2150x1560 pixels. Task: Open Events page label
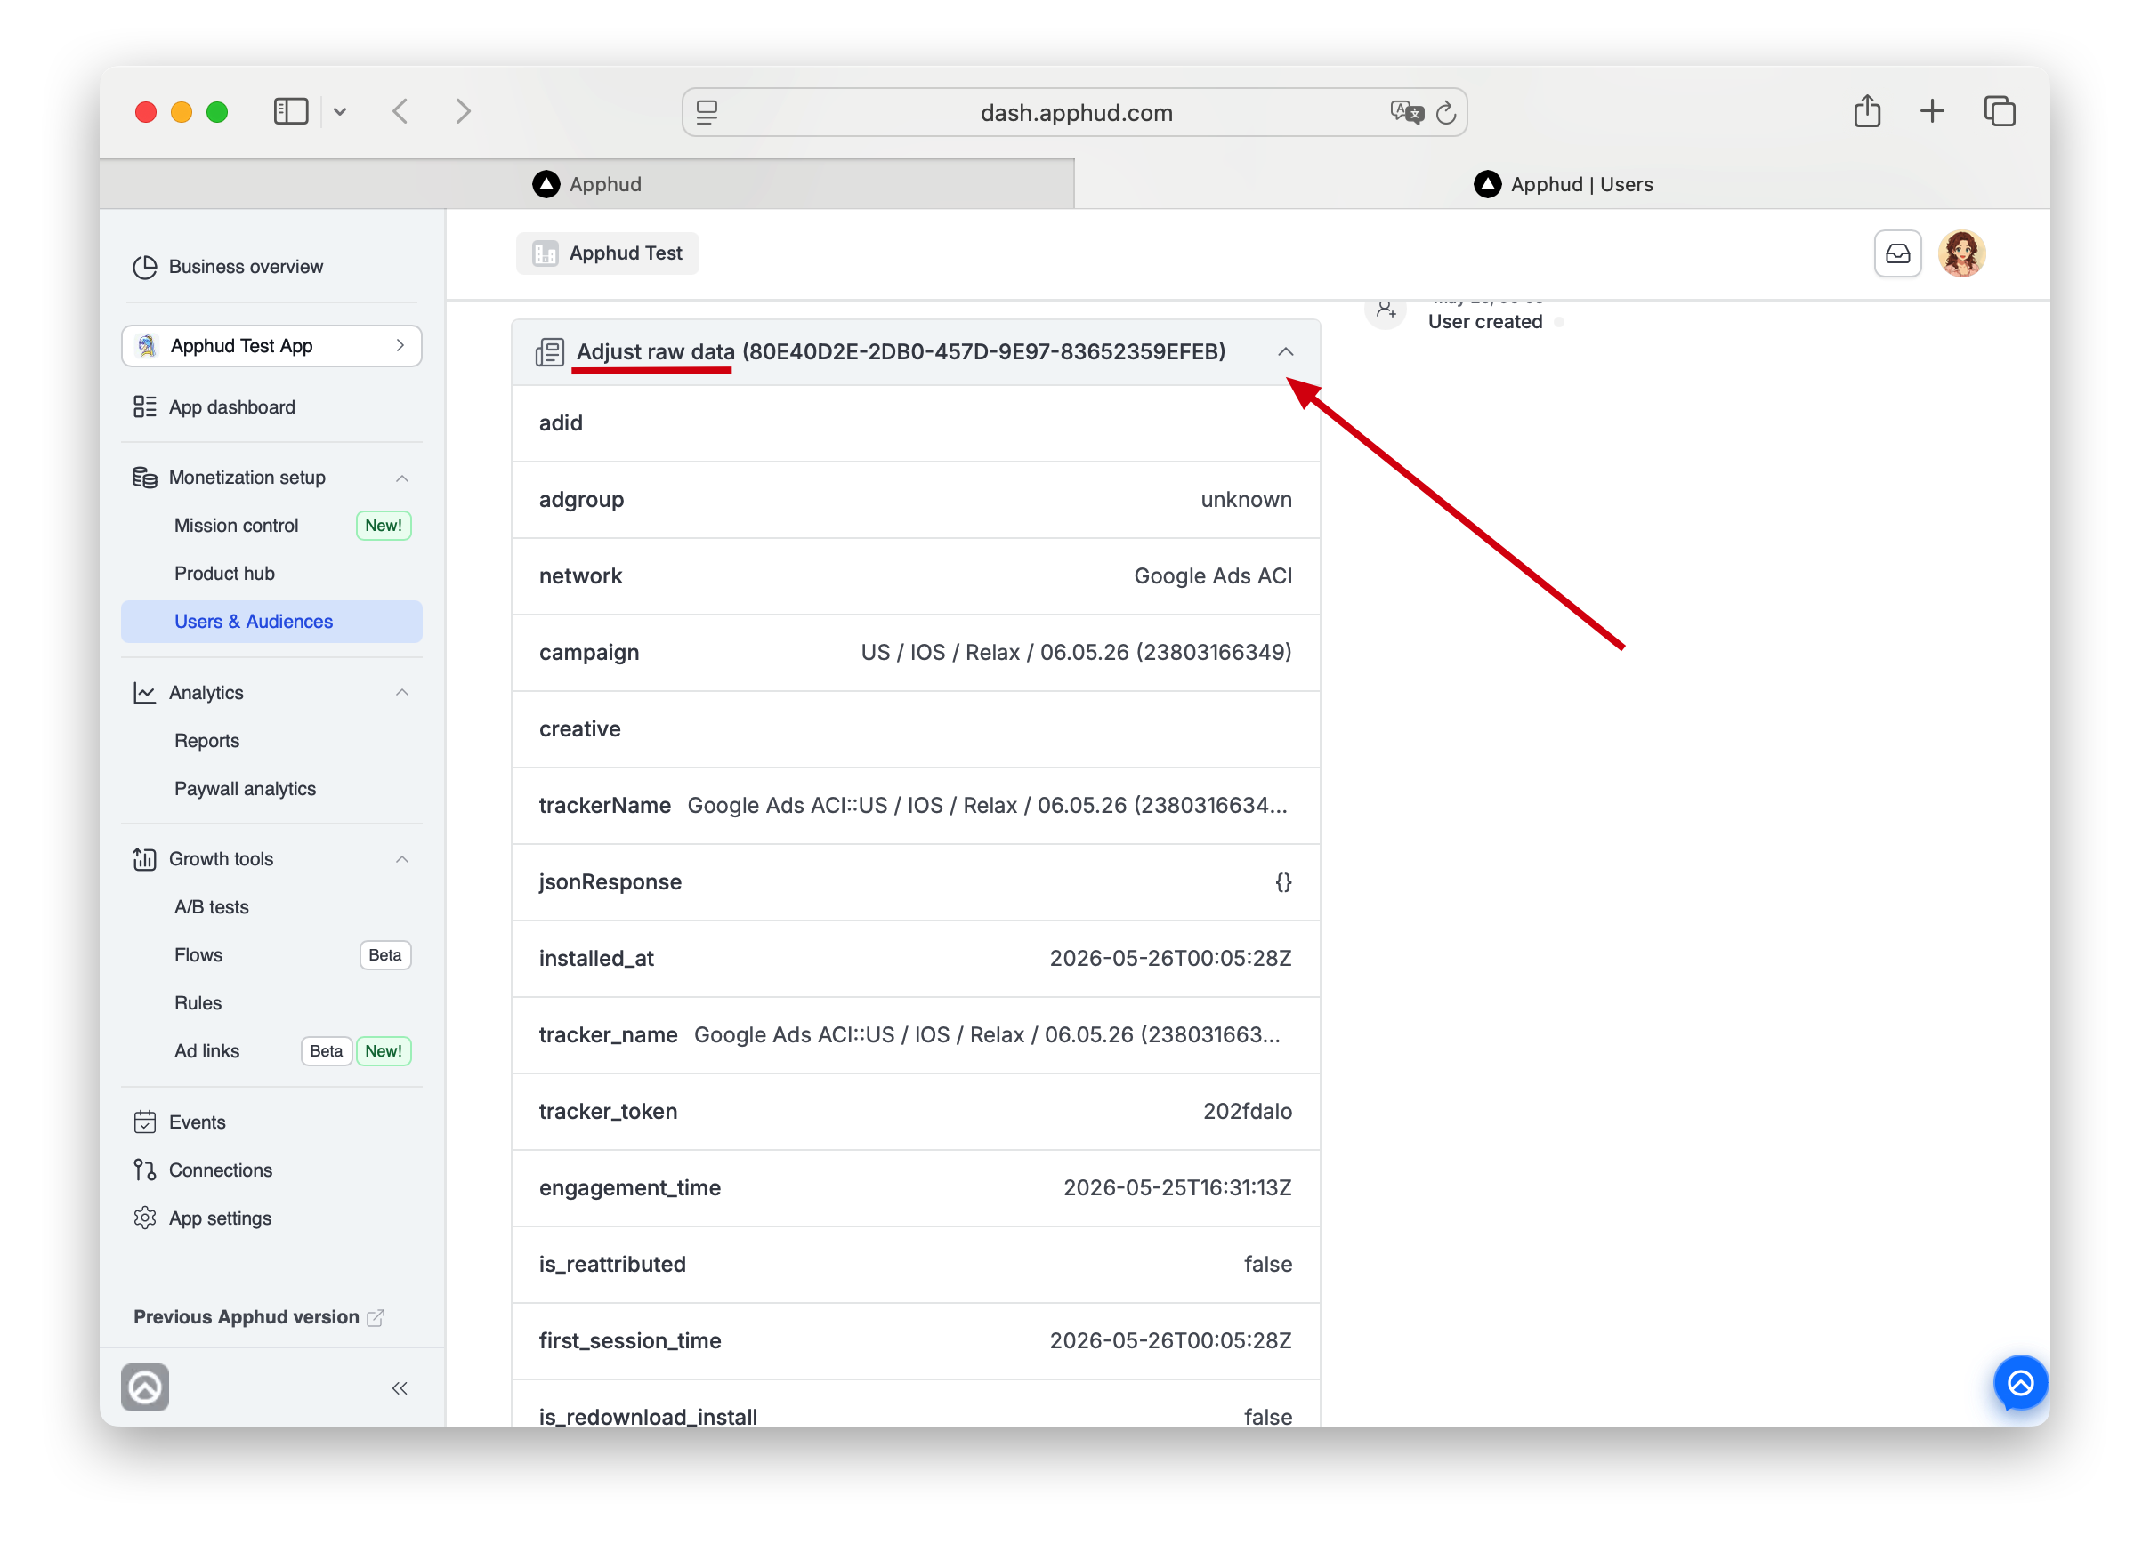tap(198, 1122)
